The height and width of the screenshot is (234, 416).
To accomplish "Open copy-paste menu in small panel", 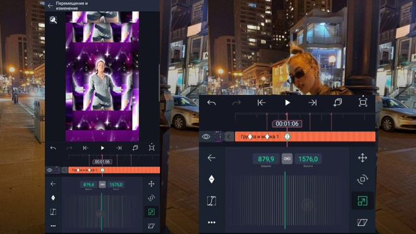I will 135,148.
